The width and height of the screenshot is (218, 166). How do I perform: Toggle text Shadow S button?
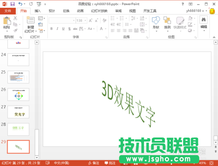[69, 29]
